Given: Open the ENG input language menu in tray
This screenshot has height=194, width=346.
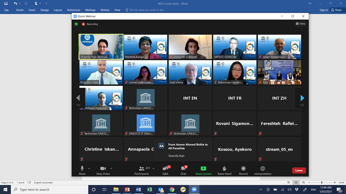Looking at the screenshot, I should coord(313,190).
